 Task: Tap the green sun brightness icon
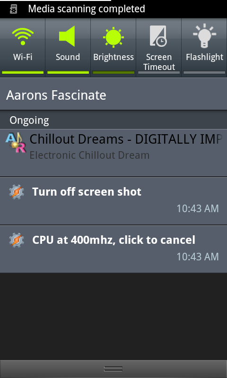[113, 37]
